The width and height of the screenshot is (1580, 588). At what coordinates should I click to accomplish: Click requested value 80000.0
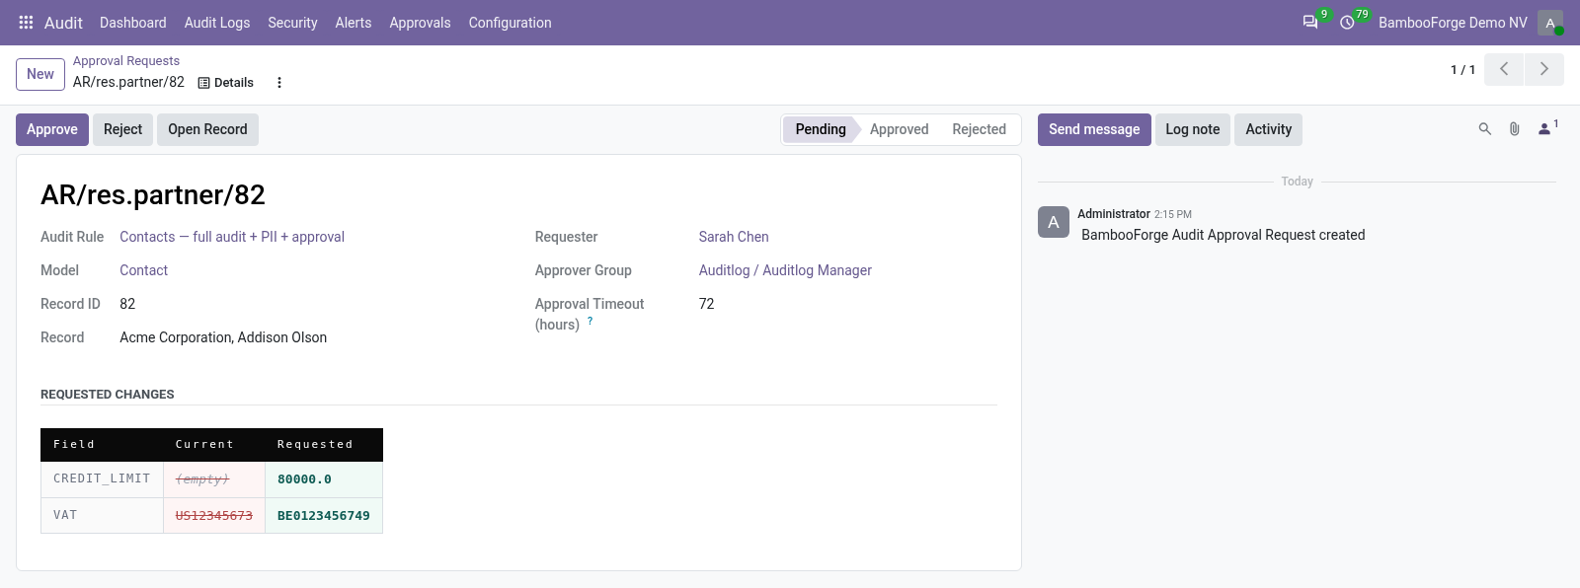coord(304,479)
